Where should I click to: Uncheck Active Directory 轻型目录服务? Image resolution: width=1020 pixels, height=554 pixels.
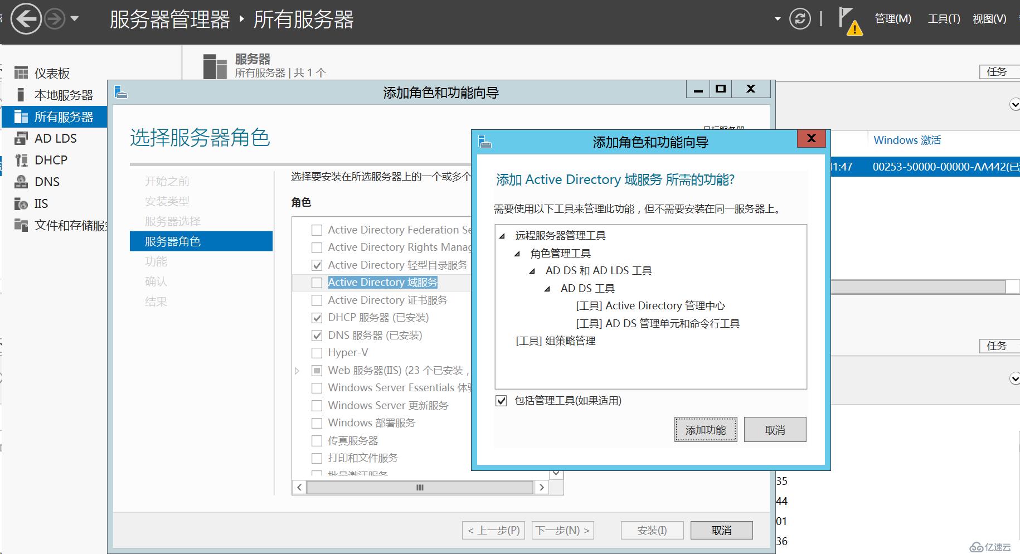click(x=317, y=265)
